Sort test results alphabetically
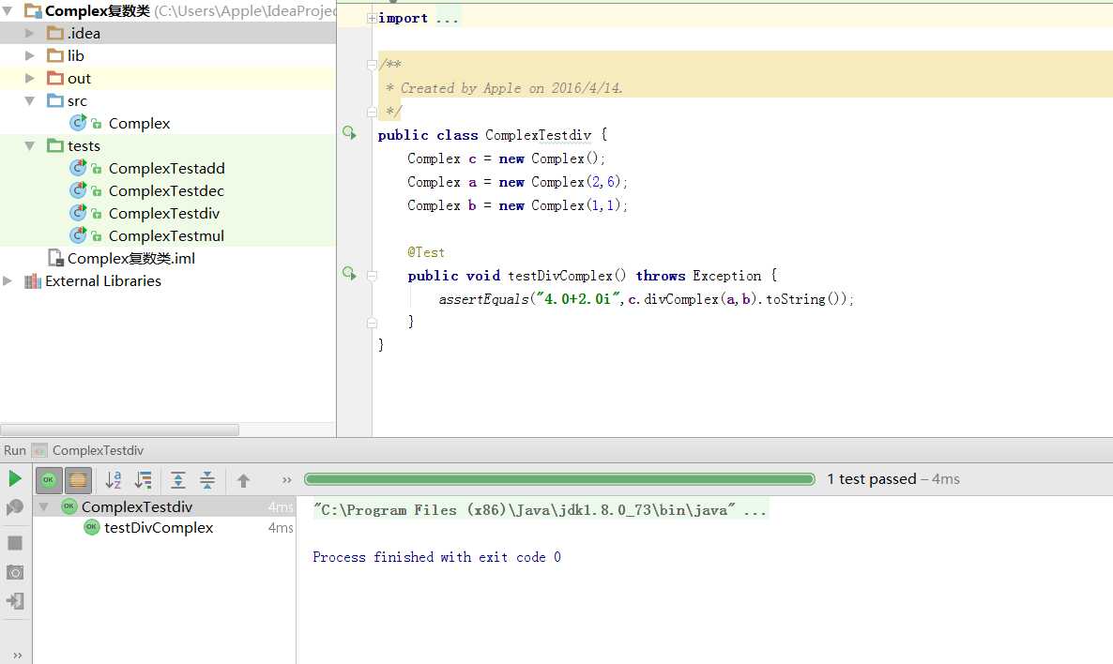 click(x=114, y=480)
